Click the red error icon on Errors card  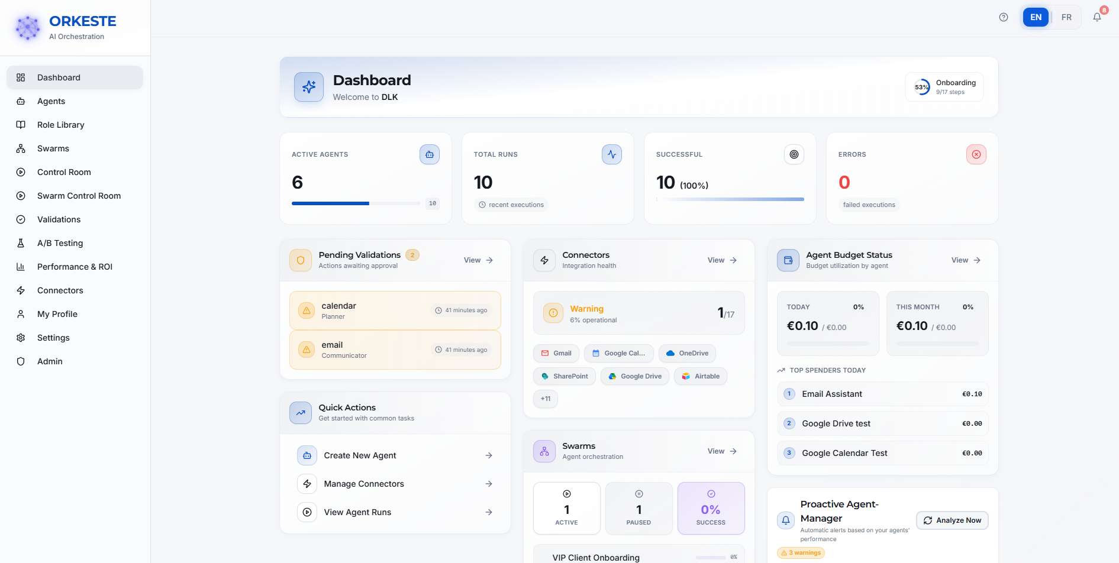point(976,154)
